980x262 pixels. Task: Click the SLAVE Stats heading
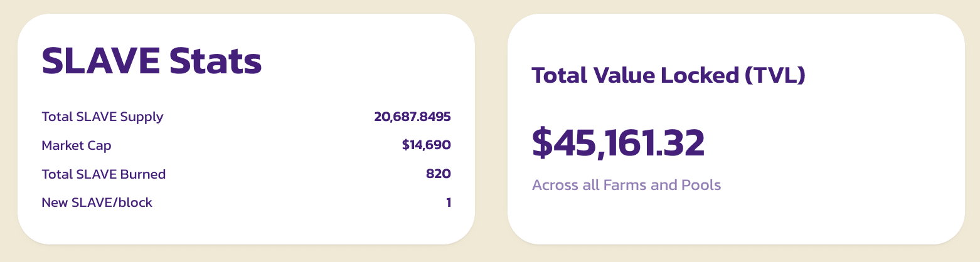pos(151,61)
